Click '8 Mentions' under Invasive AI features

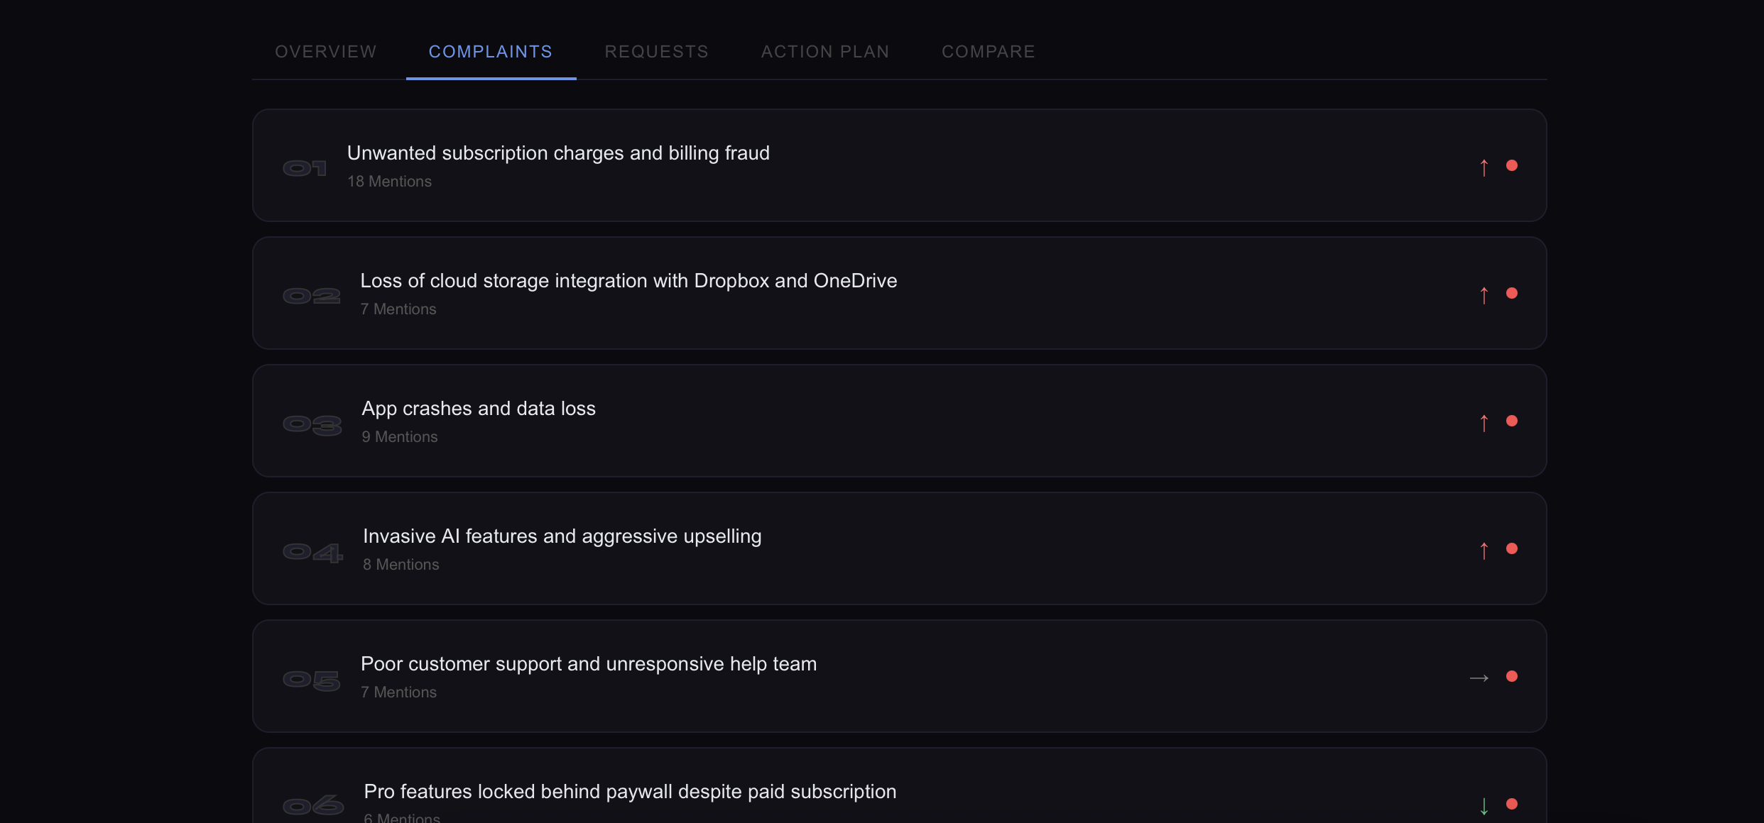[401, 565]
